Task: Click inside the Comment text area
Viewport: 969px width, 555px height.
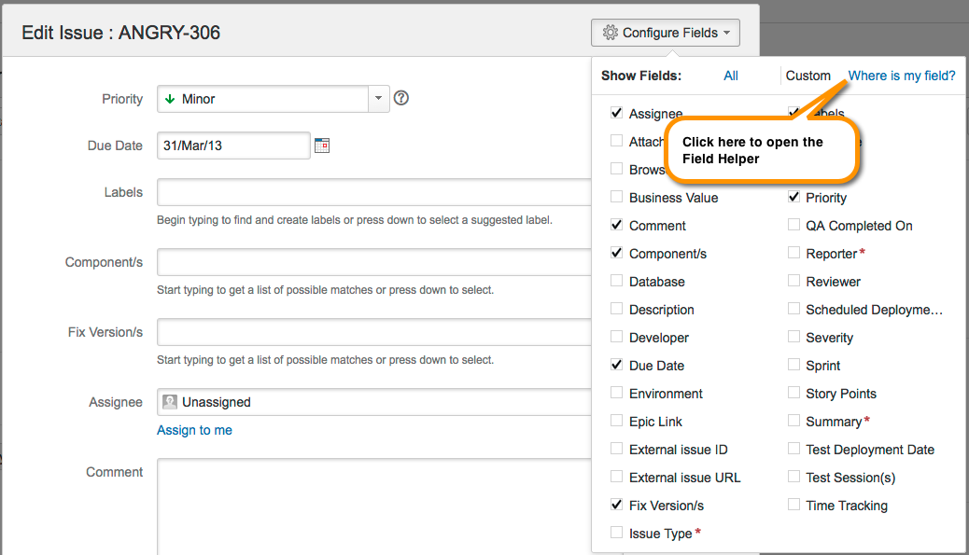Action: tap(373, 504)
